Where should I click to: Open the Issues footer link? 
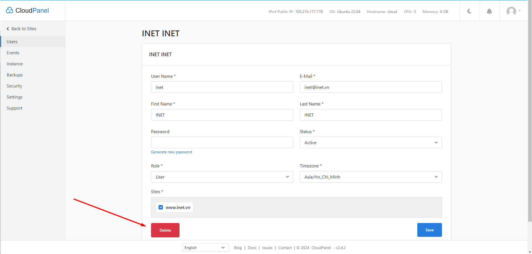pyautogui.click(x=267, y=248)
